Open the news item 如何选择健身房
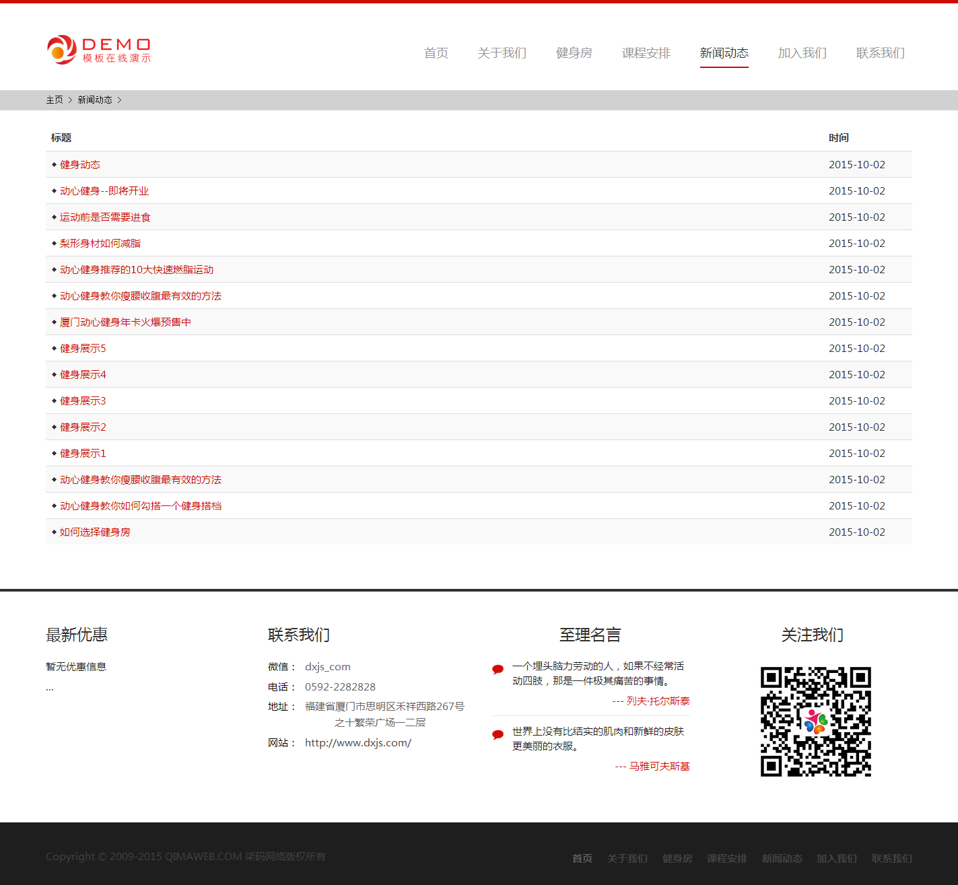The width and height of the screenshot is (958, 885). click(x=95, y=532)
